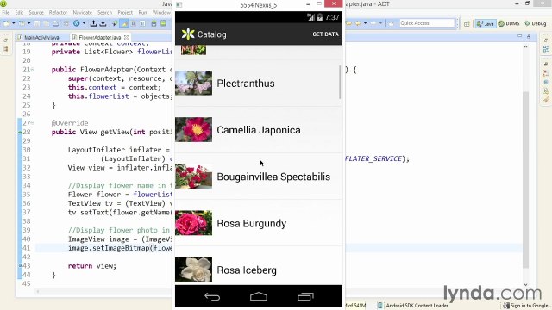Tap the GET DATA button

tap(325, 34)
